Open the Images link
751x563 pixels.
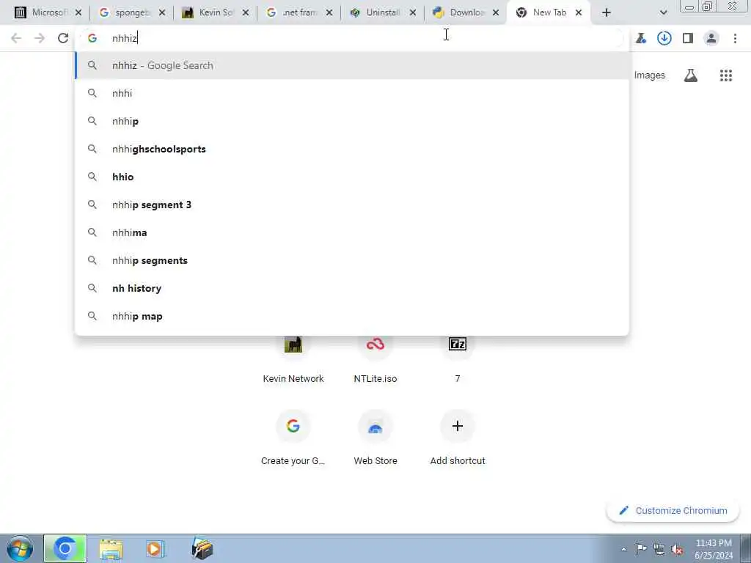coord(650,76)
